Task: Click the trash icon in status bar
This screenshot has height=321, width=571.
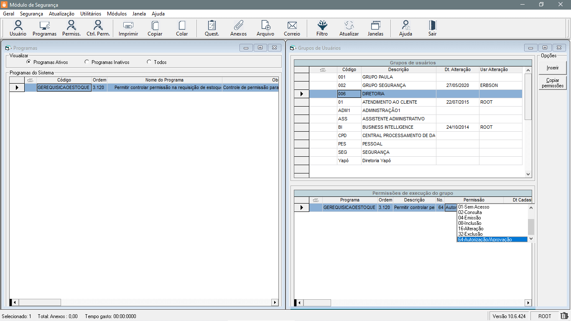Action: pos(564,316)
